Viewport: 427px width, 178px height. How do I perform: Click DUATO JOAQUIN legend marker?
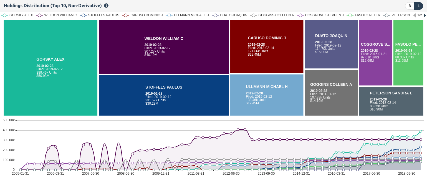point(215,15)
